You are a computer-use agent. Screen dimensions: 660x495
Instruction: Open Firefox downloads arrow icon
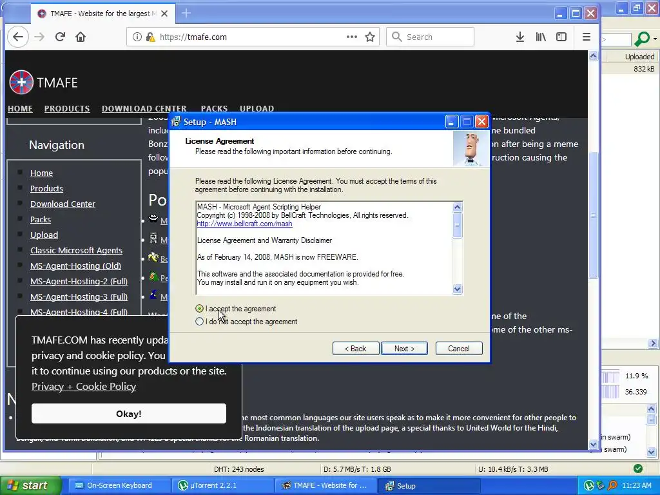pos(520,37)
